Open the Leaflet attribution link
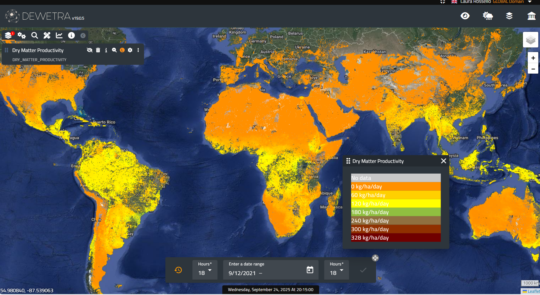Screen dimensions: 540x295 point(533,291)
